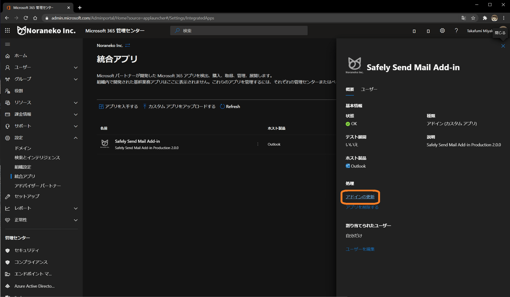Sort by ホスト製品 column header

pos(276,128)
